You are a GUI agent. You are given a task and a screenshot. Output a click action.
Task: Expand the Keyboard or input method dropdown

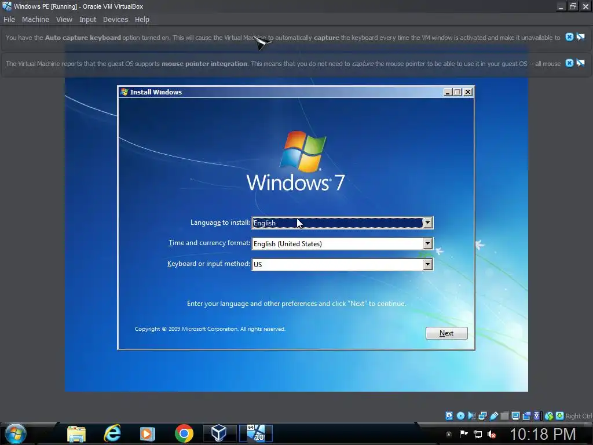428,264
